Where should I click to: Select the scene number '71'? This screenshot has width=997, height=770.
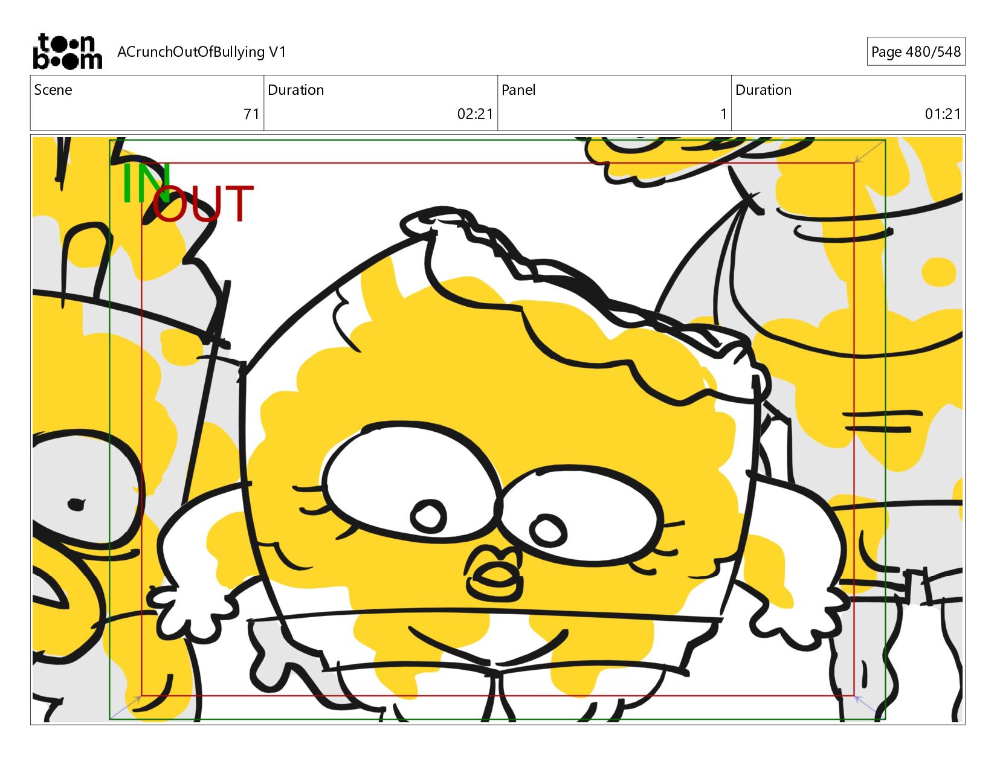pyautogui.click(x=251, y=114)
